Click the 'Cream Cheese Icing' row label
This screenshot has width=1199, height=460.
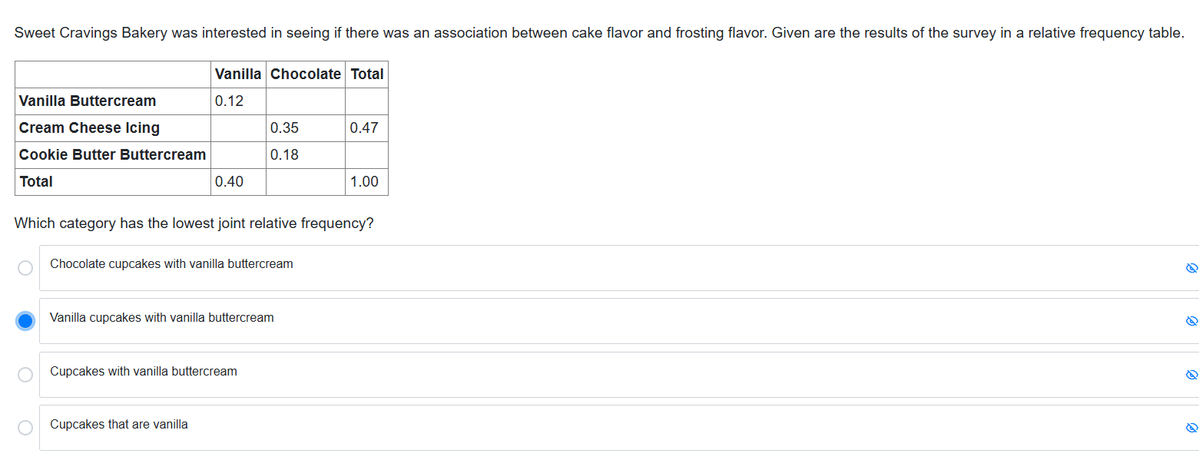pos(89,128)
